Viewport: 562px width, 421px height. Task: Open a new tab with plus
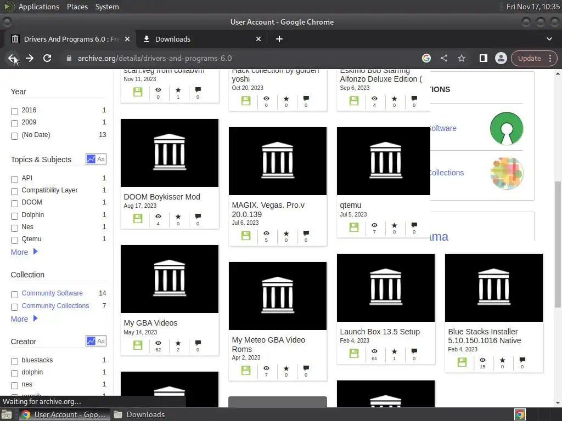click(x=279, y=39)
